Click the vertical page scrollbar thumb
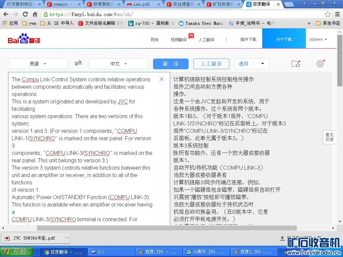Image resolution: width=343 pixels, height=257 pixels. click(340, 60)
